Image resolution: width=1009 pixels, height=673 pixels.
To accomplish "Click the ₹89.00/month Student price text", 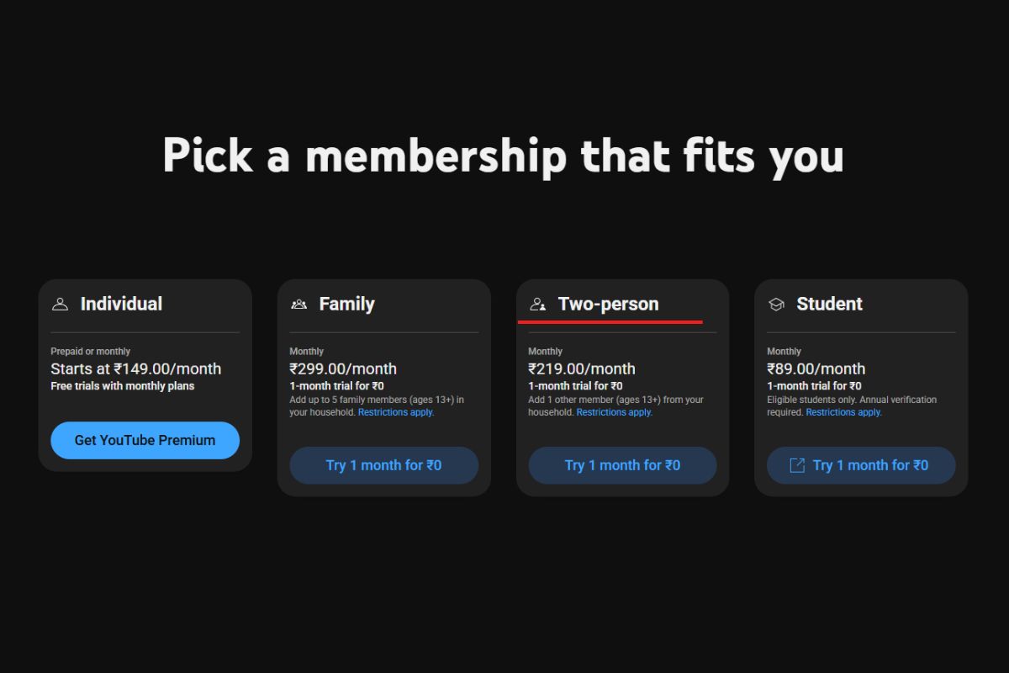I will pyautogui.click(x=816, y=368).
